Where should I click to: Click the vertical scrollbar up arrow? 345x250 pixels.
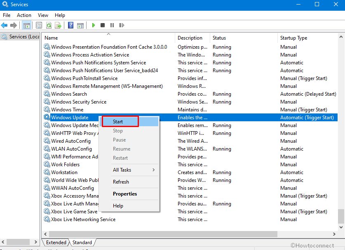coord(341,37)
